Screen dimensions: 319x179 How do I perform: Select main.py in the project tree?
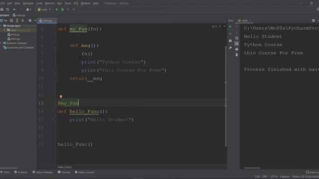tap(14, 39)
